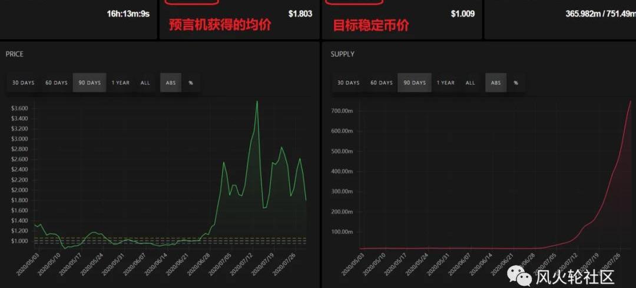Enable ABS mode on the SUPPLY chart
Image resolution: width=636 pixels, height=288 pixels.
click(496, 83)
